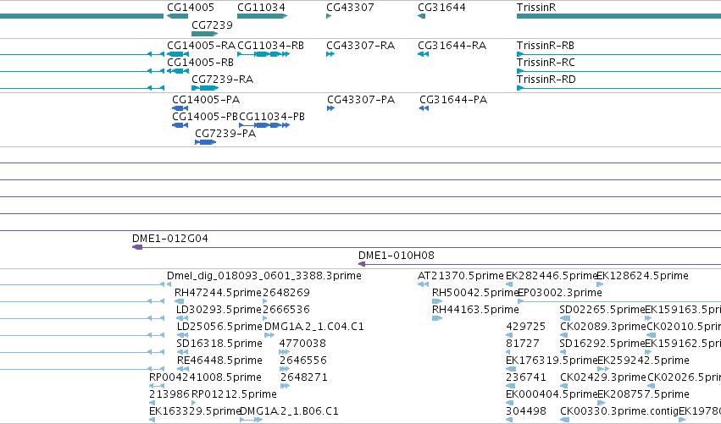
Task: Click SD02265.5prime EST
Action: (602, 309)
